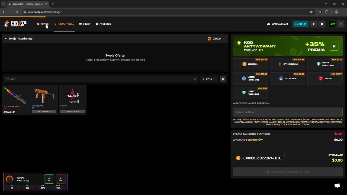Open browser profile icon

tap(336, 12)
